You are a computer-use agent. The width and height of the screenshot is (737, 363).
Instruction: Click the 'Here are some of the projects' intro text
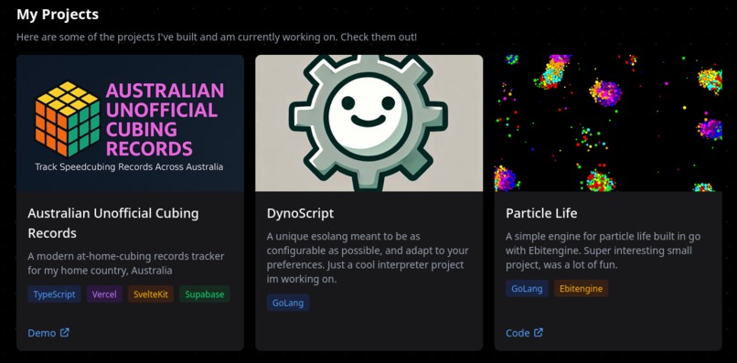point(217,37)
